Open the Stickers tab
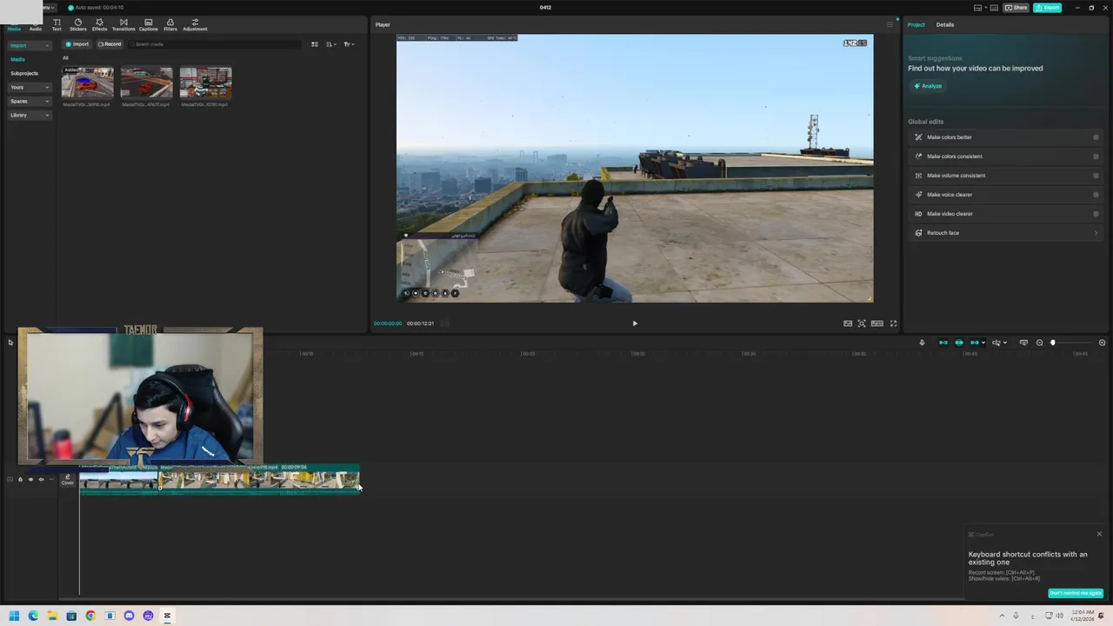This screenshot has height=626, width=1113. point(78,24)
